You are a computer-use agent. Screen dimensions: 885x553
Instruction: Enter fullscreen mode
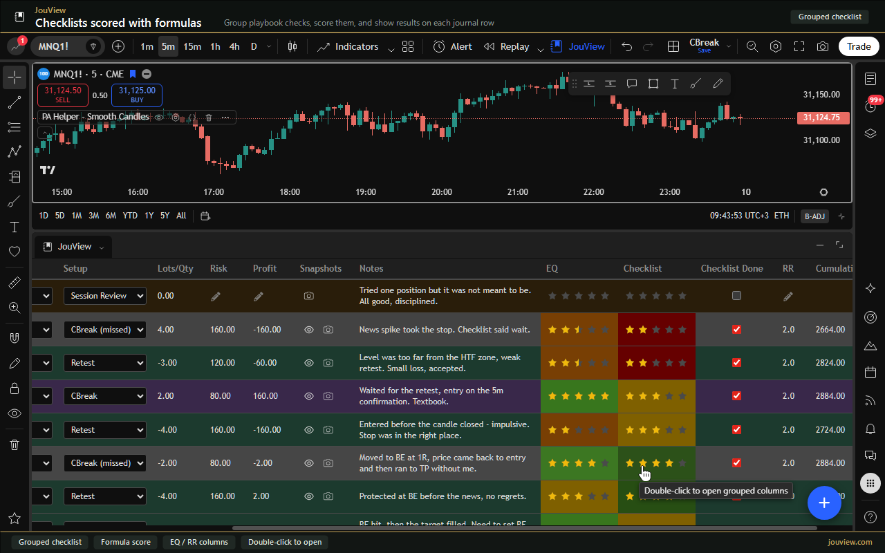(x=799, y=46)
